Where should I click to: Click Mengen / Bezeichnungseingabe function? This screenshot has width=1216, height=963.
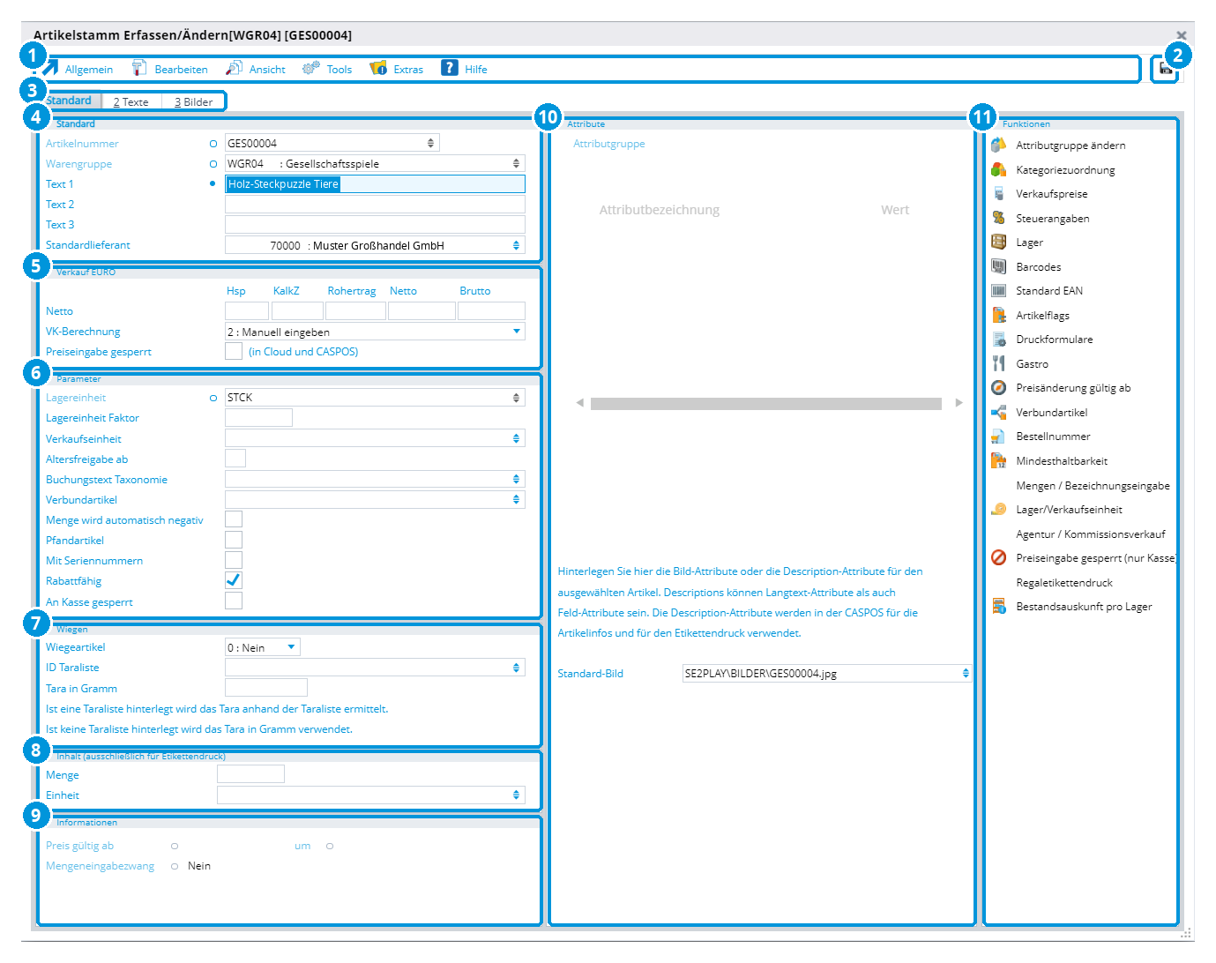1093,486
